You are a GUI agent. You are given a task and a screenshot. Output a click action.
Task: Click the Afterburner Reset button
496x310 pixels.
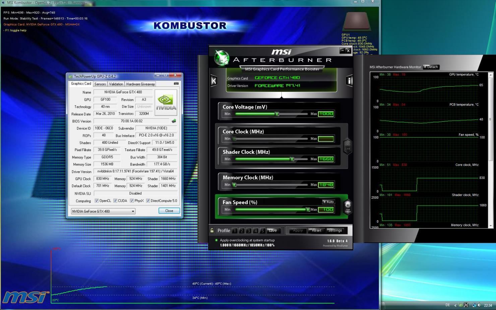tap(316, 230)
